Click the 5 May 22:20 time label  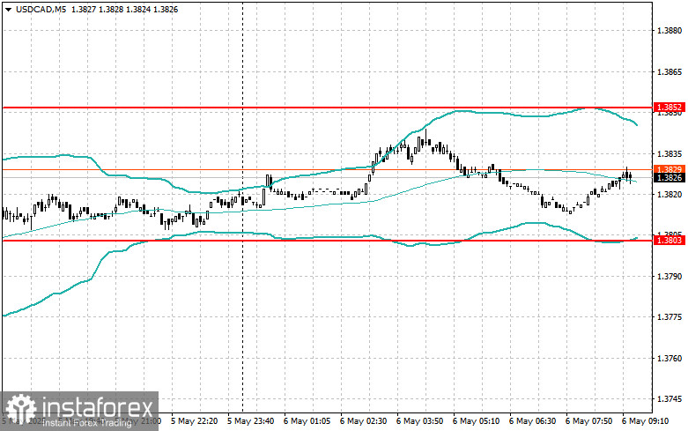tap(194, 421)
